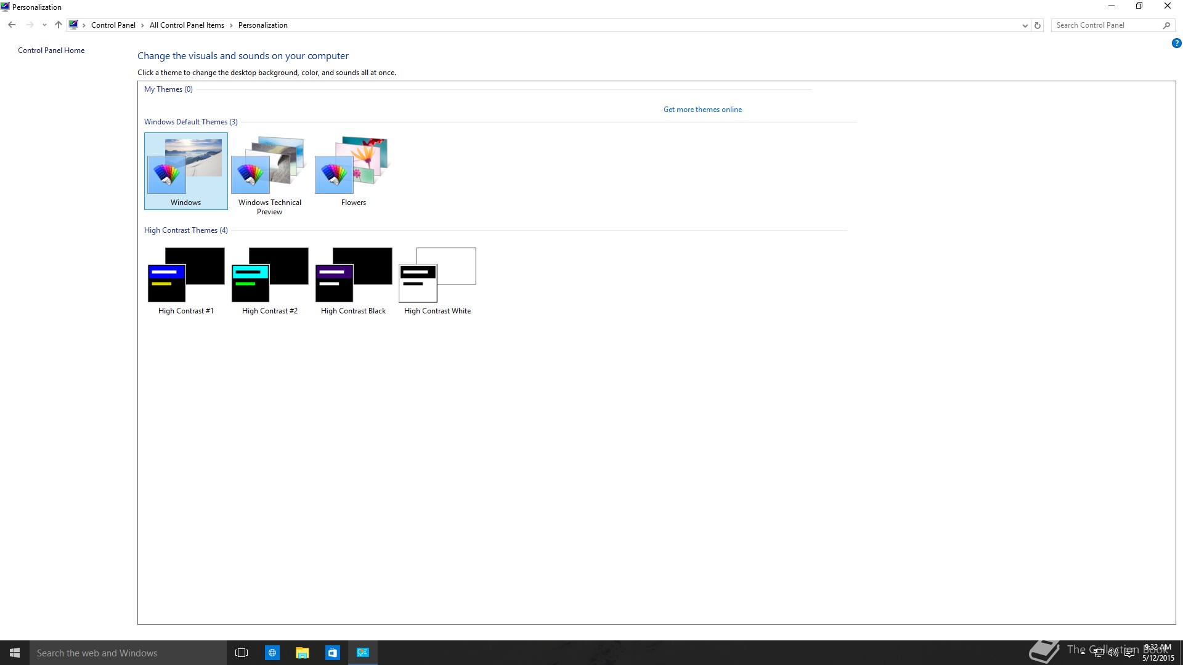The height and width of the screenshot is (665, 1183).
Task: Select the Windows theme thumbnail
Action: click(x=185, y=171)
